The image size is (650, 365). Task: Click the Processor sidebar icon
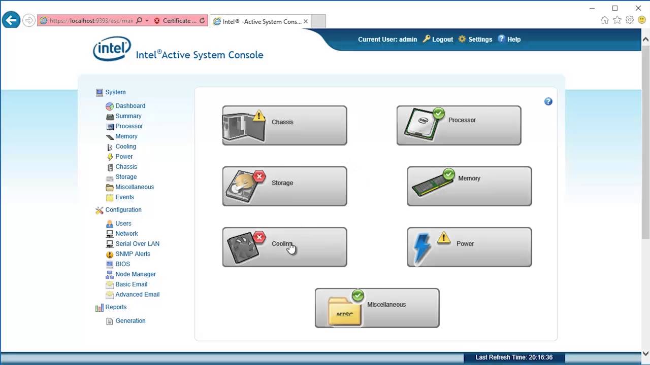pos(110,126)
